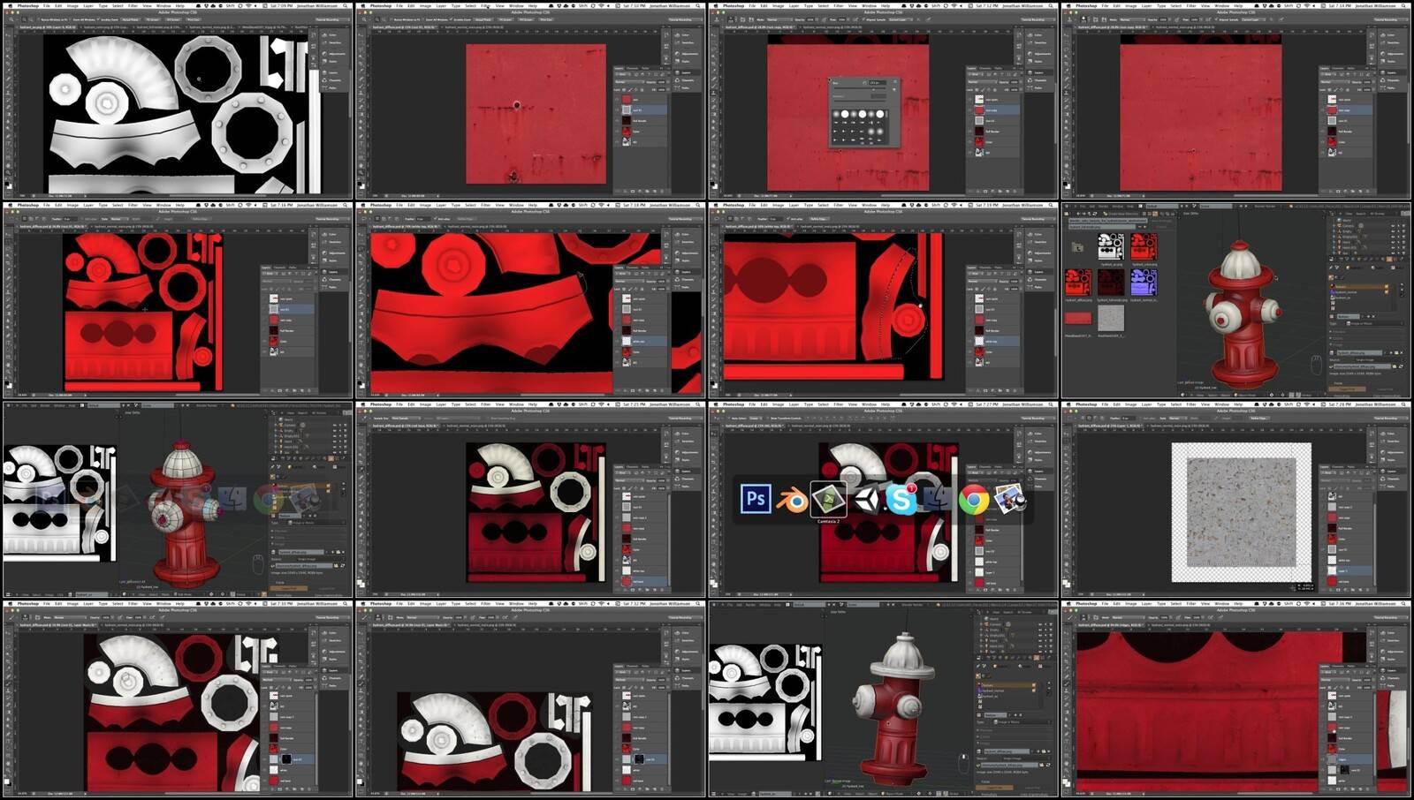This screenshot has width=1414, height=800.
Task: Click the parent folder icon in Blender's file browser
Action: click(1077, 247)
